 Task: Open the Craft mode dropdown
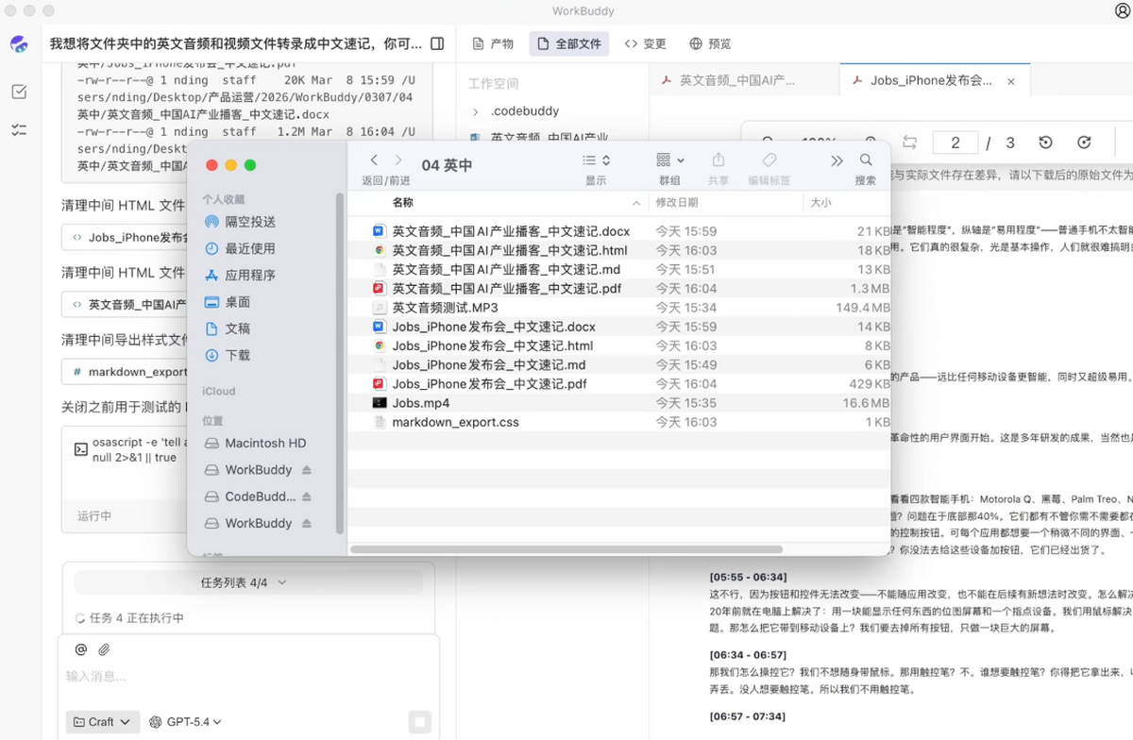click(102, 722)
